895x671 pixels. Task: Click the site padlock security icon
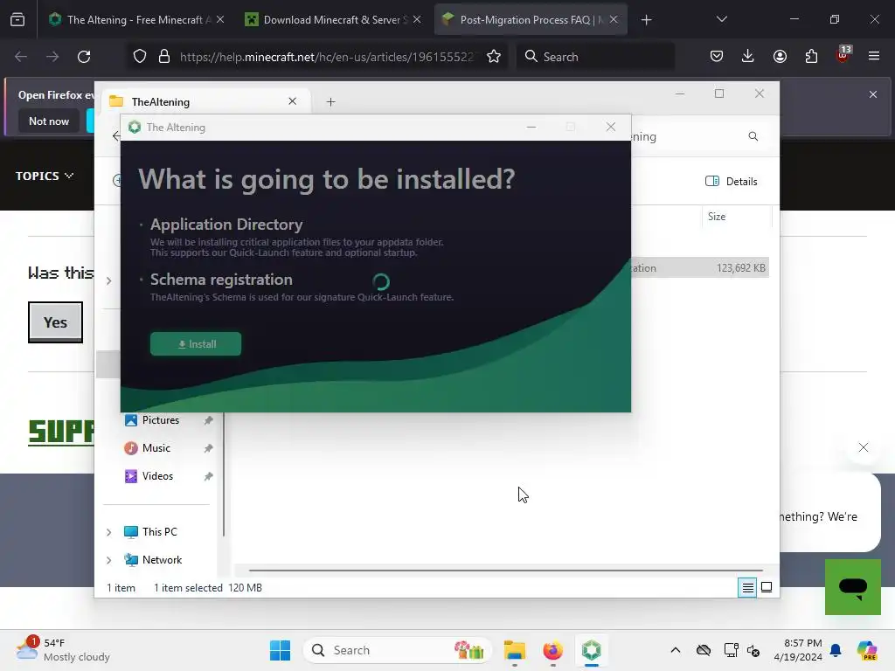point(164,57)
